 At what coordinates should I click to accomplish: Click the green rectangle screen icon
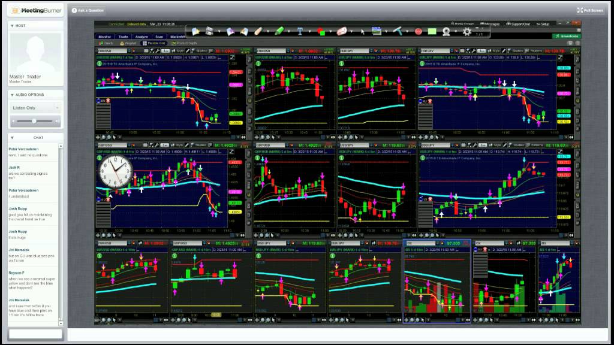tap(432, 31)
